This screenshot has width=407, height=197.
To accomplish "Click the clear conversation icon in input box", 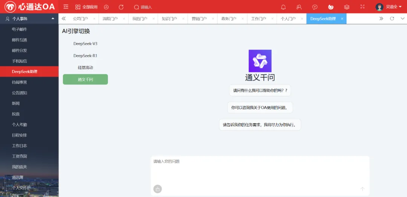I will [x=158, y=189].
